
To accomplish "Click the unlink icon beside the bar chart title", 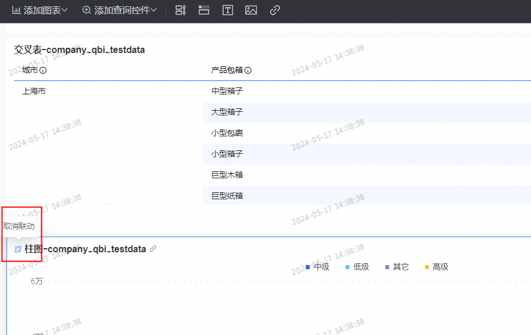I will click(17, 249).
